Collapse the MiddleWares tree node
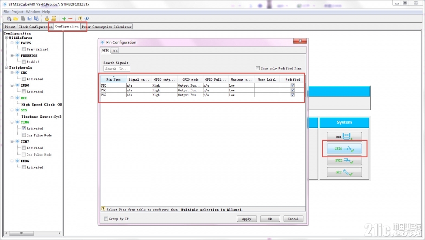Image resolution: width=425 pixels, height=240 pixels. tap(7, 38)
